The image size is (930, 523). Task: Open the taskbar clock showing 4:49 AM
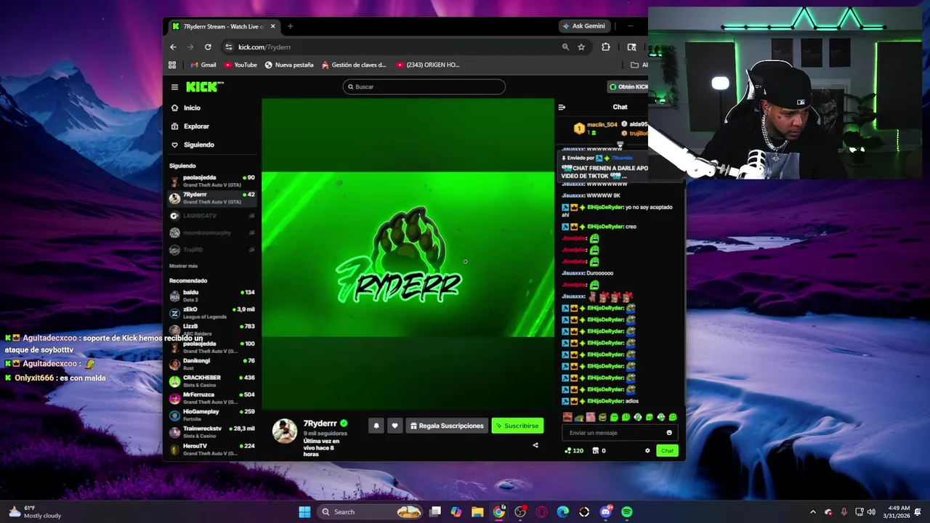[x=898, y=512]
